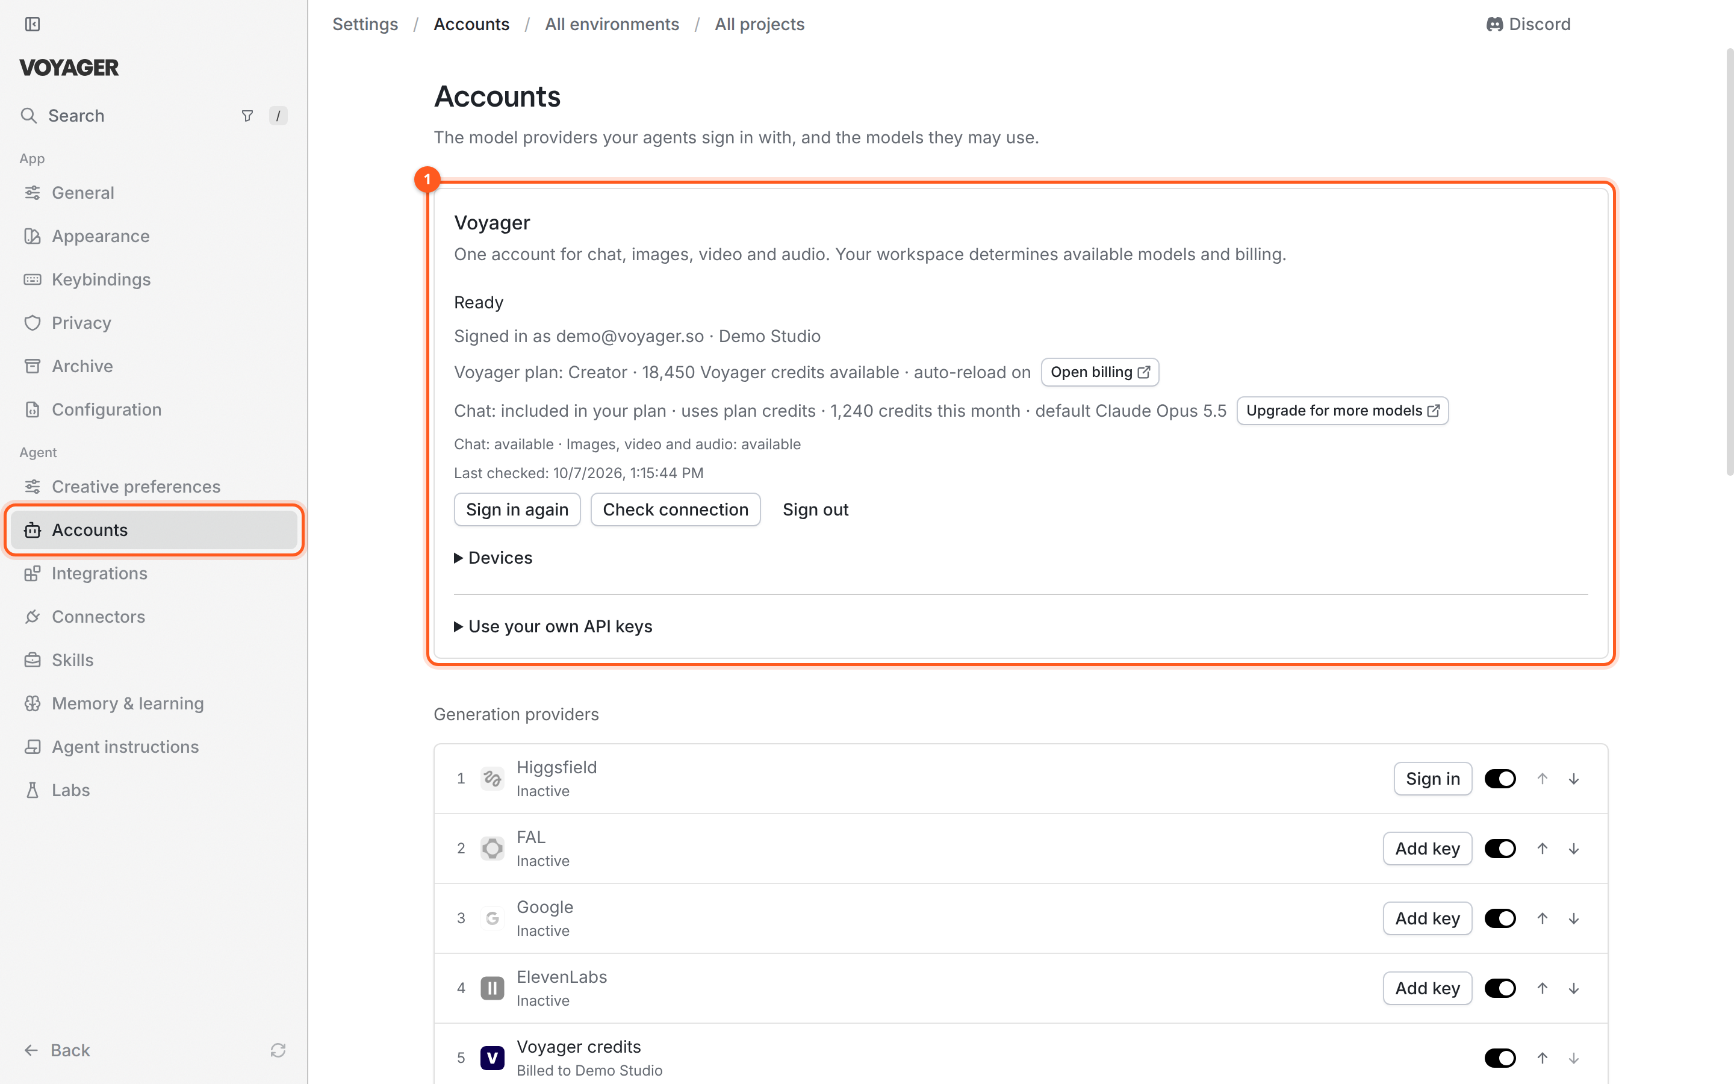
Task: Move ElevenLabs provider up
Action: (1542, 988)
